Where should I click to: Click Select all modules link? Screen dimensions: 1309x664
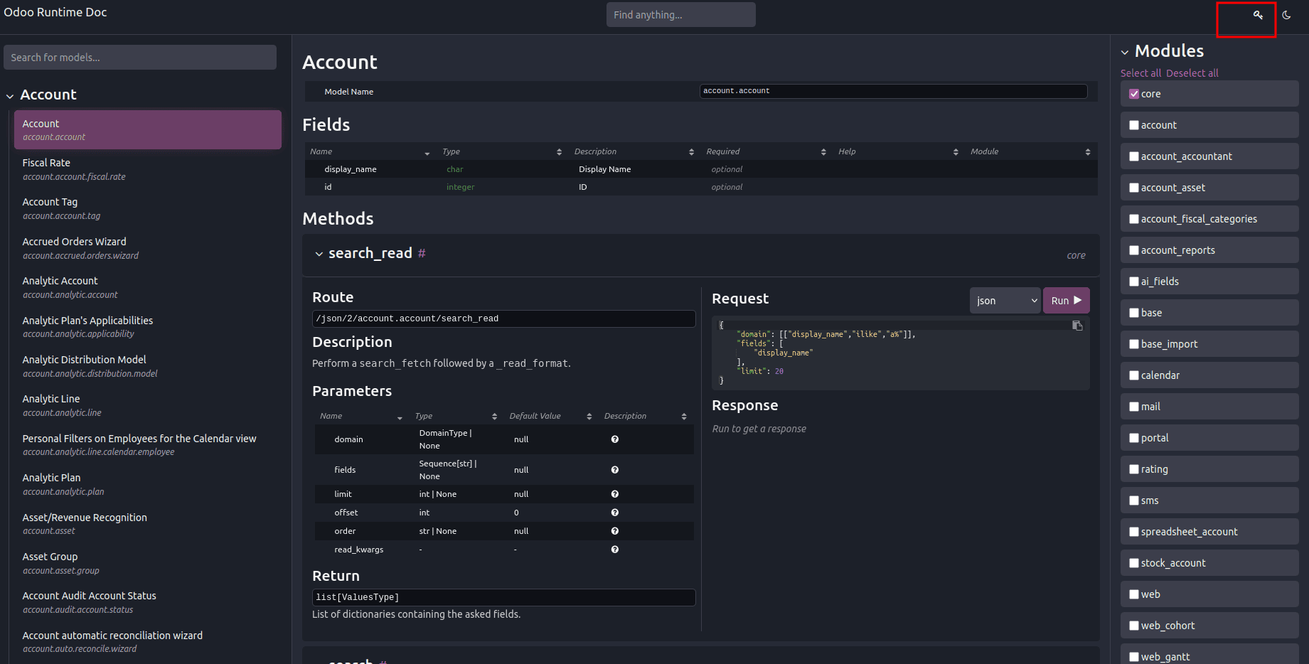tap(1140, 73)
